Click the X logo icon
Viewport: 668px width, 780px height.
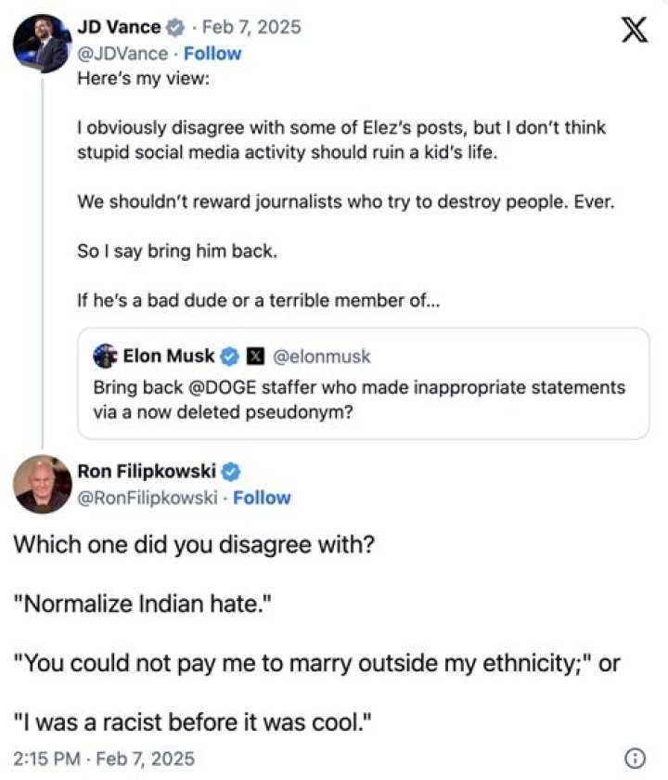click(x=633, y=31)
